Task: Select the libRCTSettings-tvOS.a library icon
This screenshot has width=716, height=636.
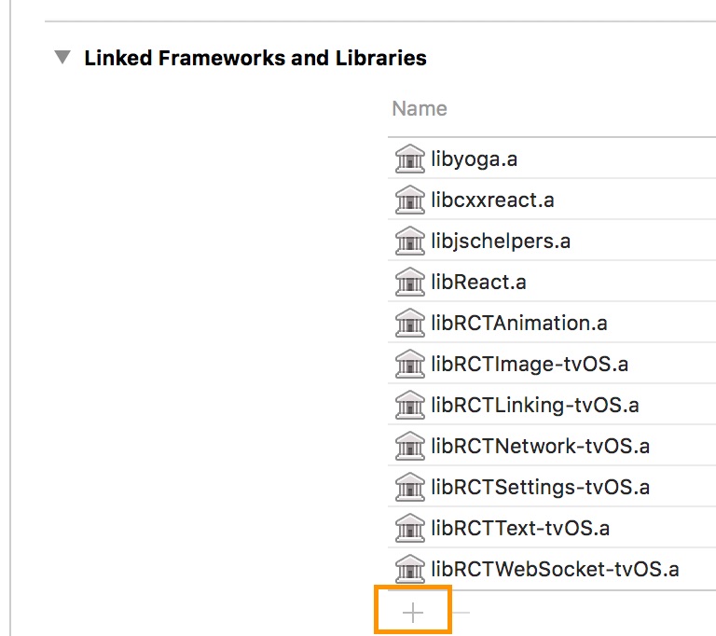Action: [x=409, y=487]
